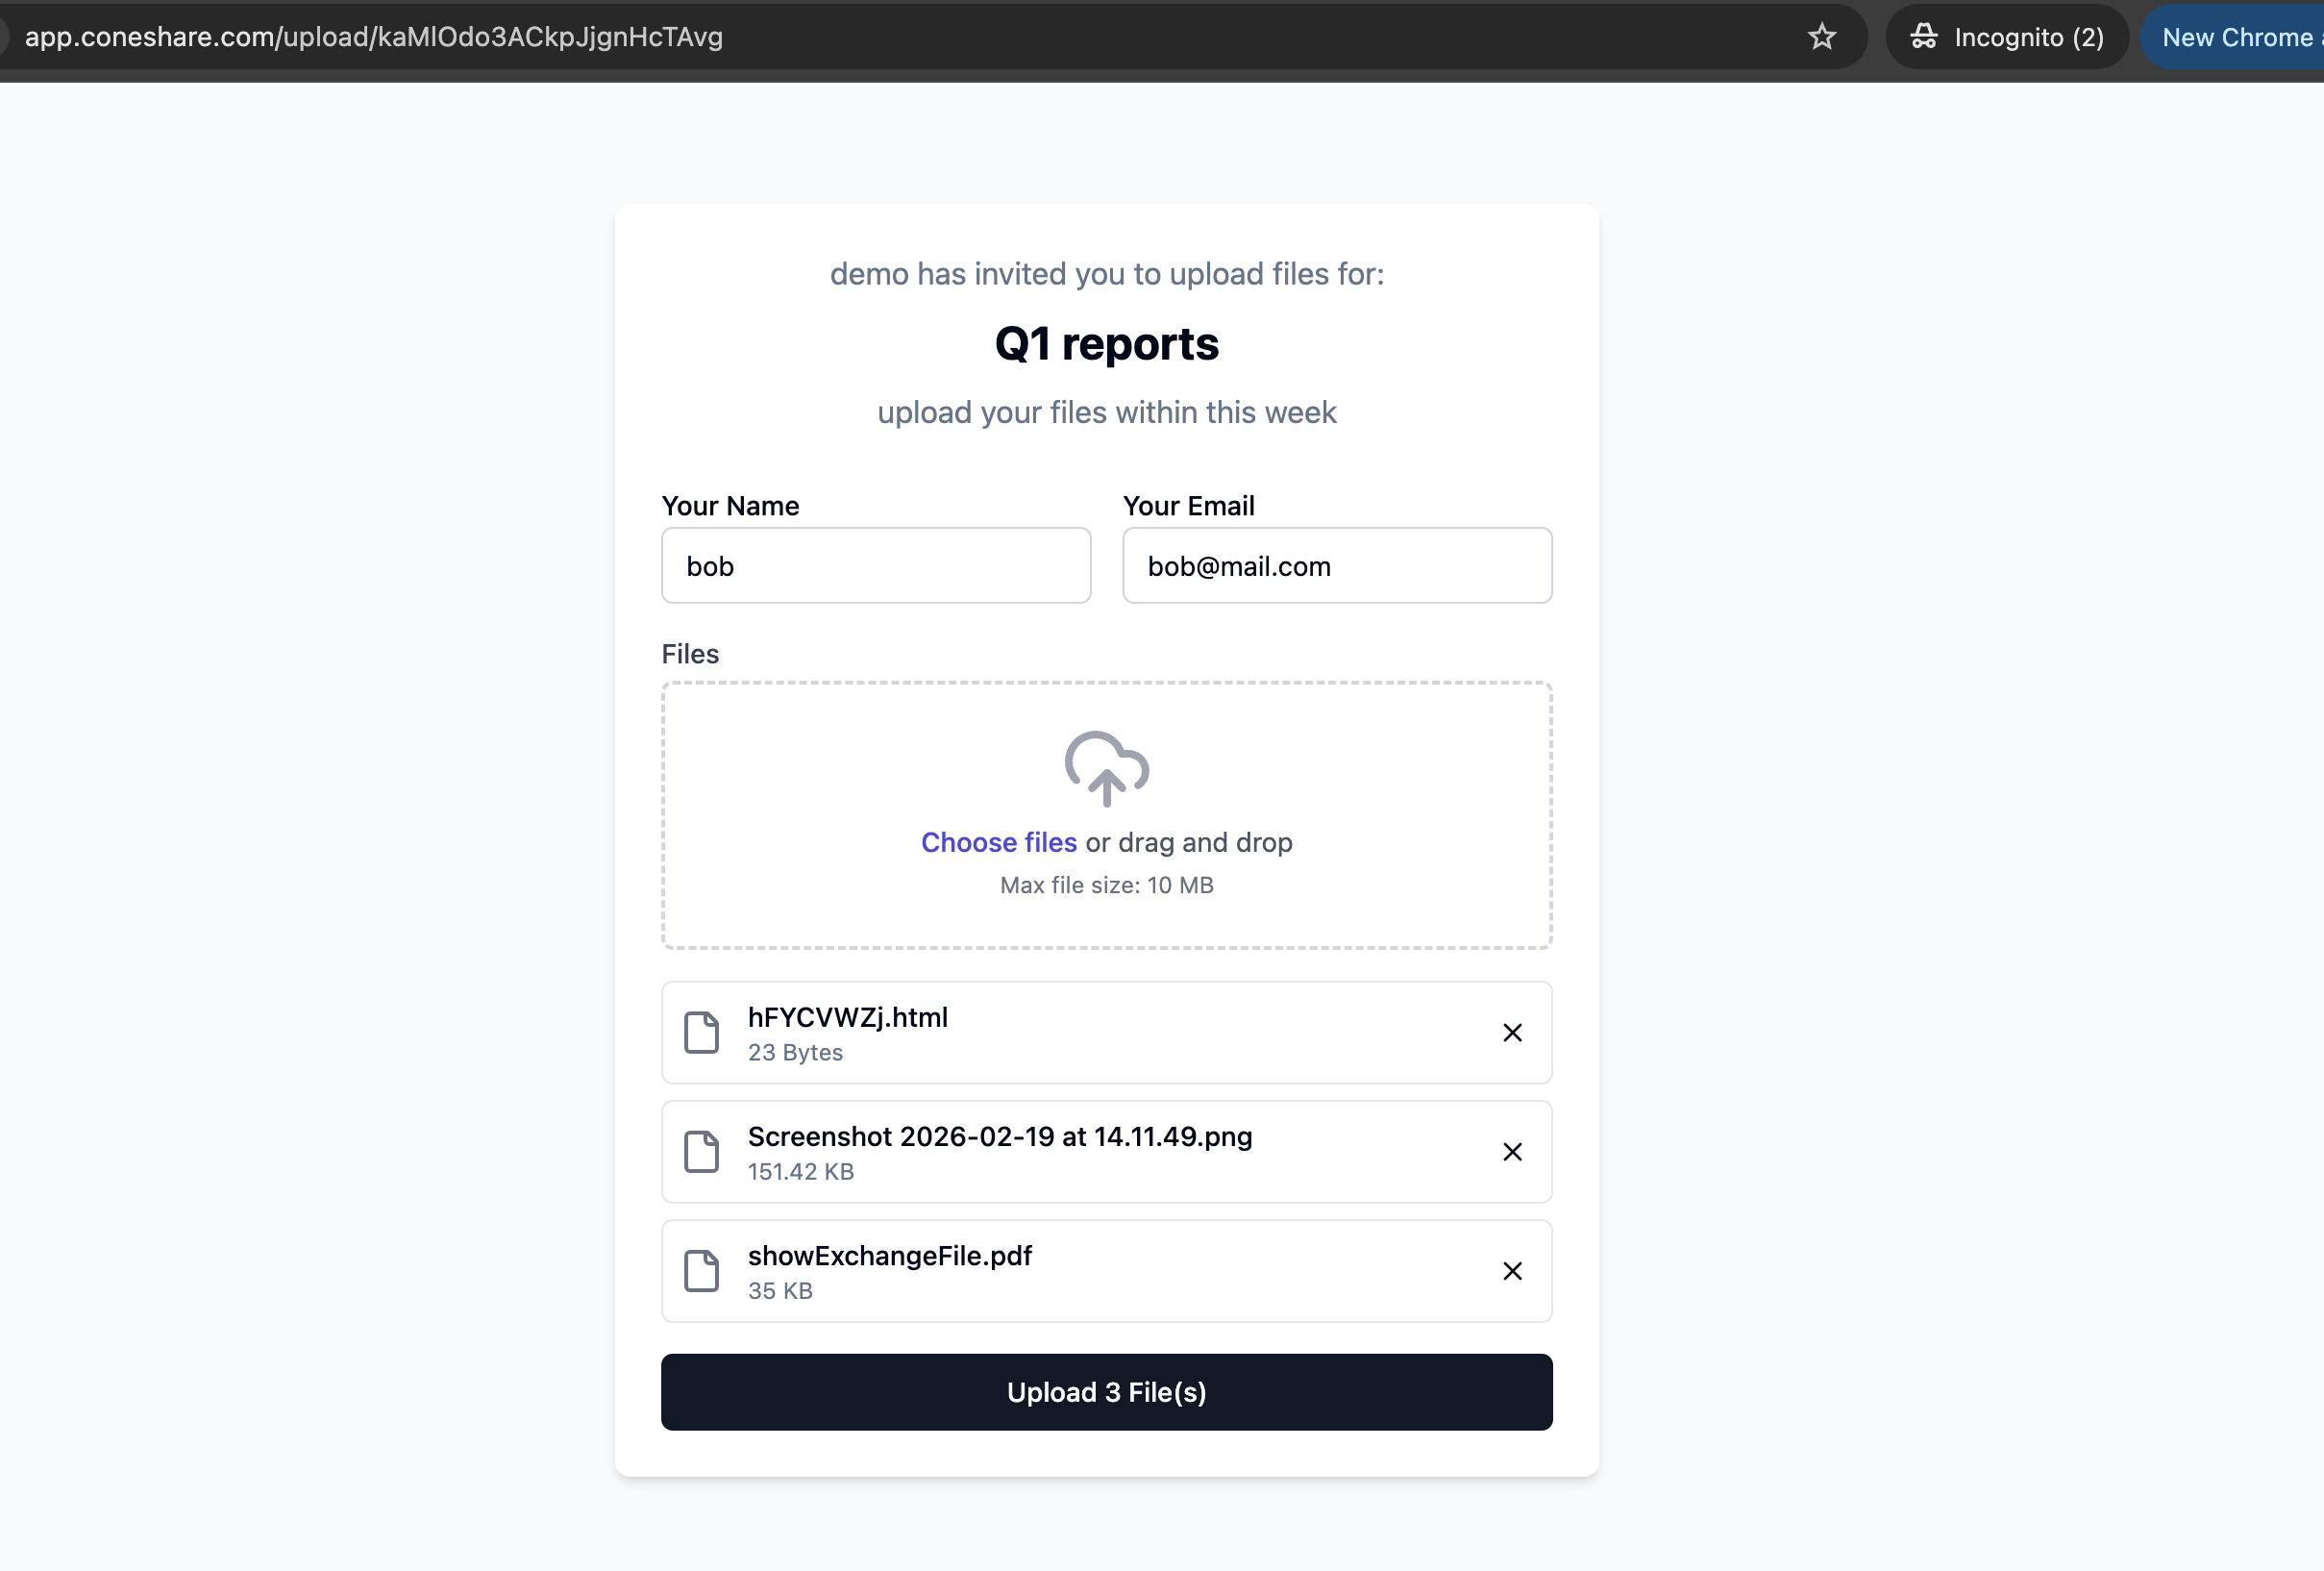Select the Your Name input field
This screenshot has width=2324, height=1571.
click(875, 565)
